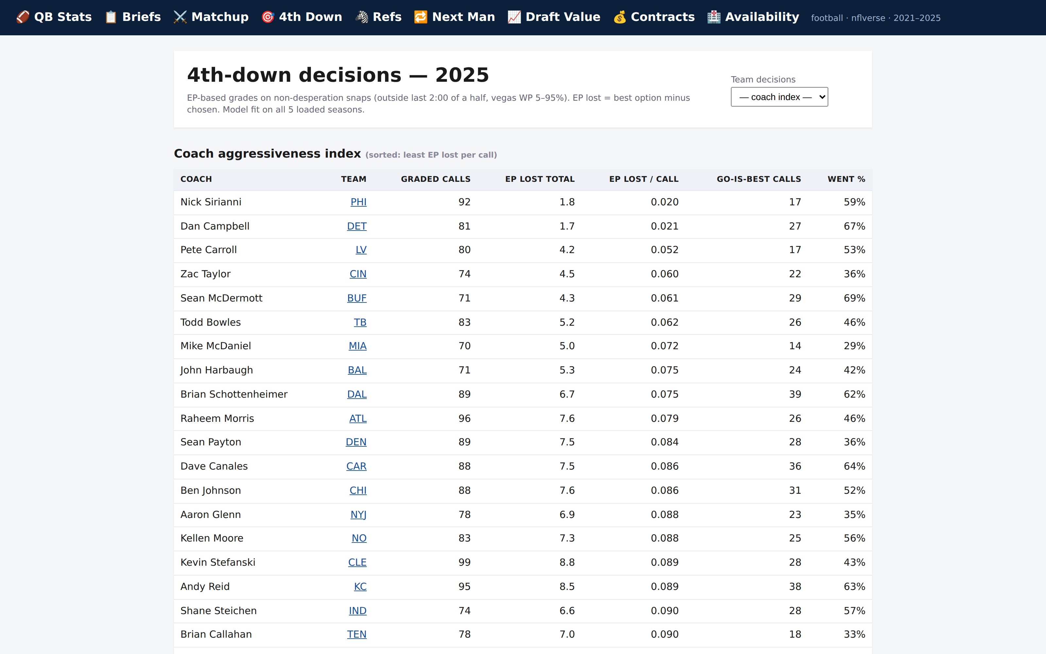Click the GRADED CALLS column header
This screenshot has width=1046, height=654.
436,179
